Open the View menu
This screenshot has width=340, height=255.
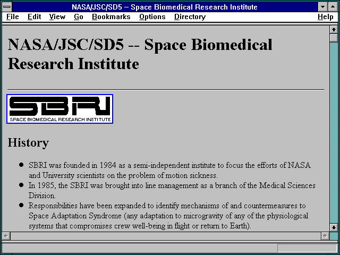click(57, 16)
